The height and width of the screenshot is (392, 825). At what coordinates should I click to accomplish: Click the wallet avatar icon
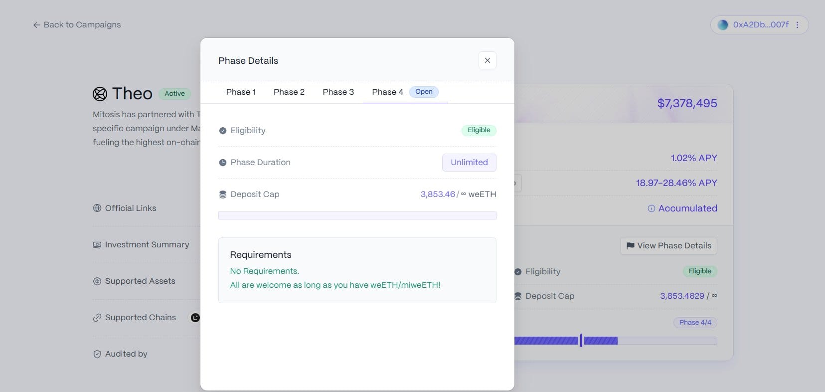tap(722, 24)
